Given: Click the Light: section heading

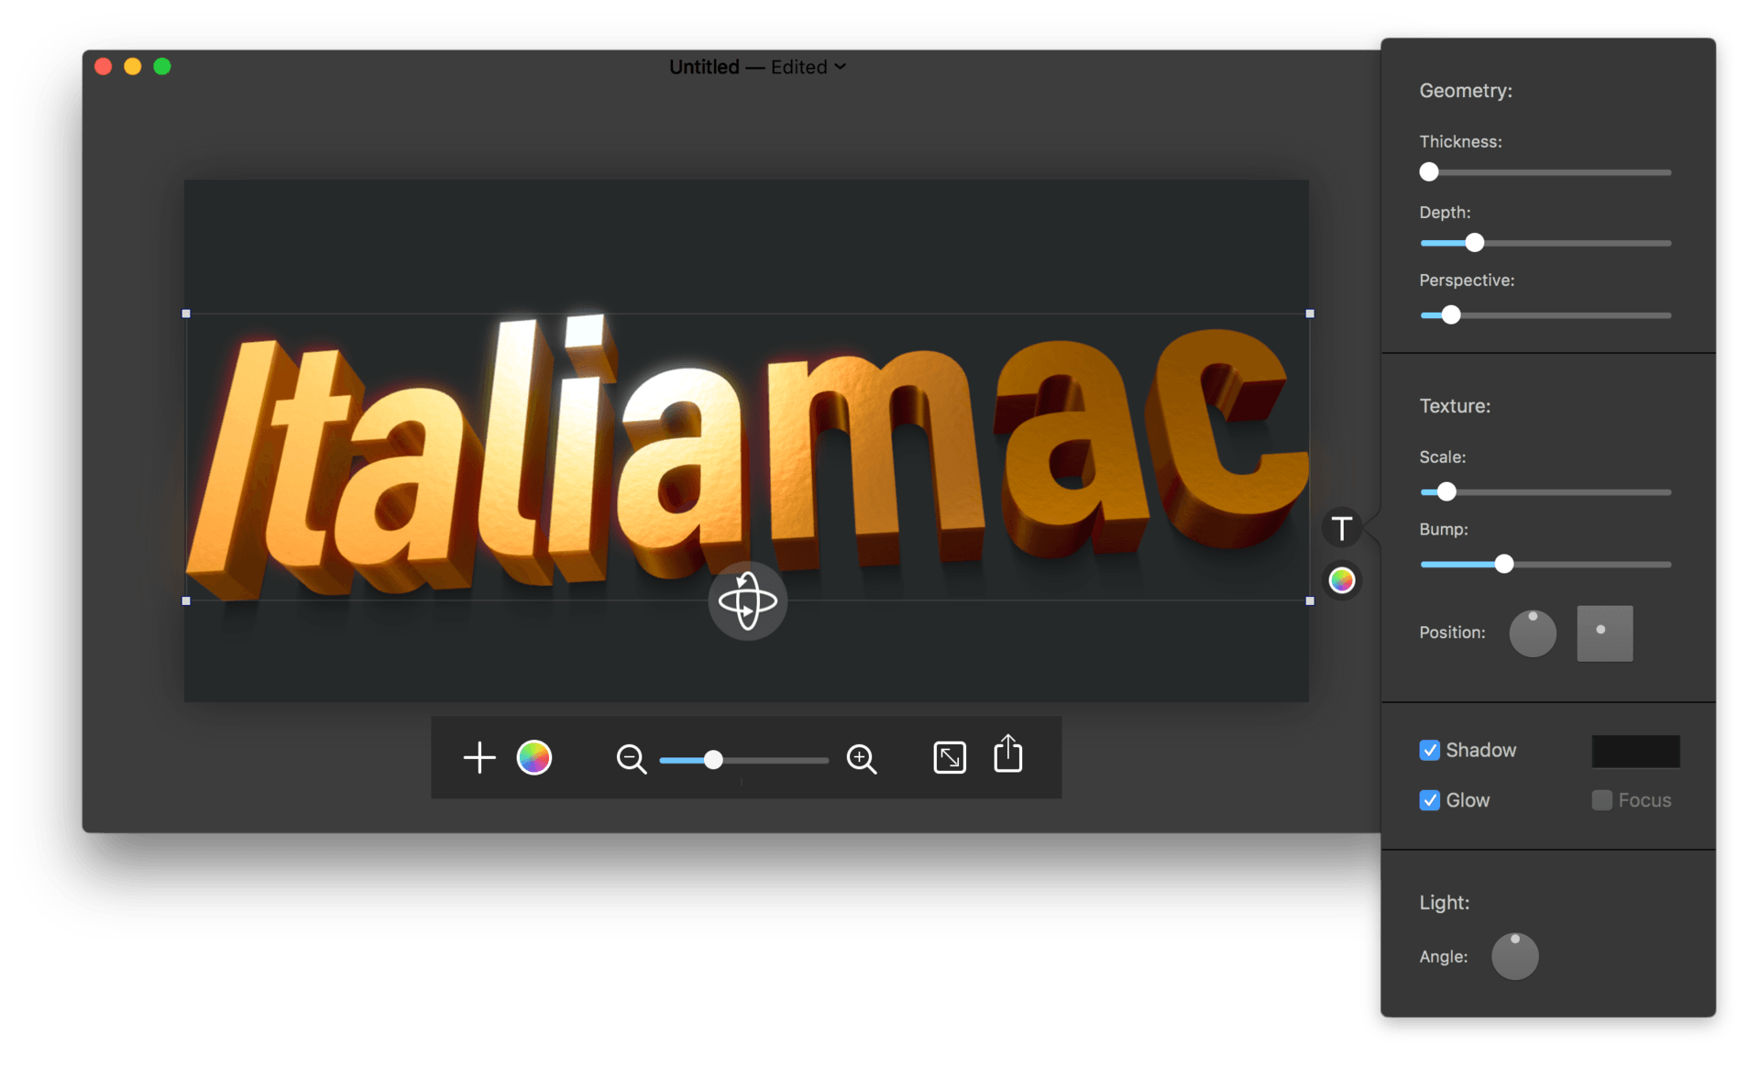Looking at the screenshot, I should click(1445, 903).
